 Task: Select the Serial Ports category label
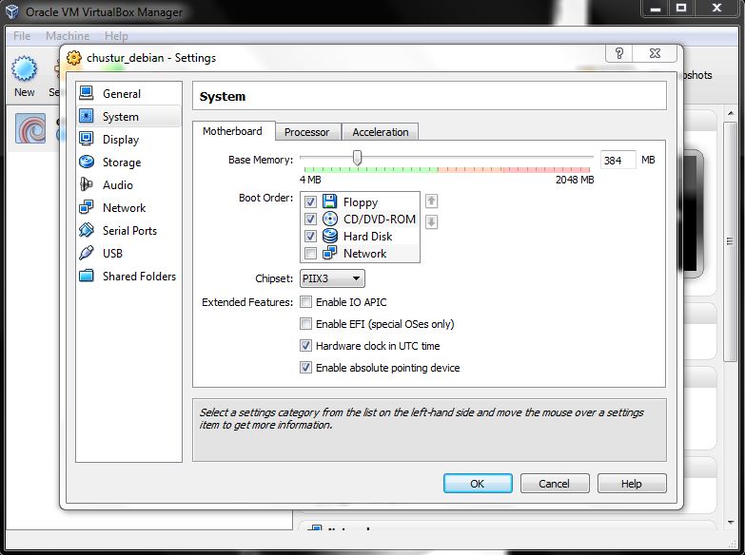click(x=129, y=230)
